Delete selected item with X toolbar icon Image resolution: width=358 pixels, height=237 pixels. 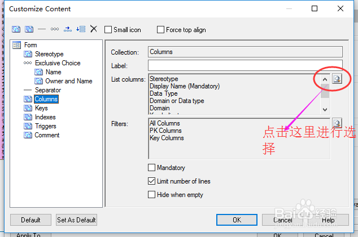click(94, 29)
